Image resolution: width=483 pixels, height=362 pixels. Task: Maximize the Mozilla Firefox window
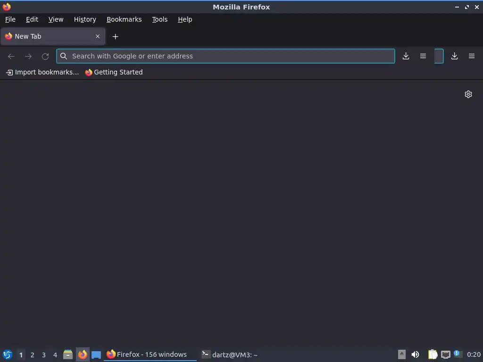pyautogui.click(x=467, y=7)
